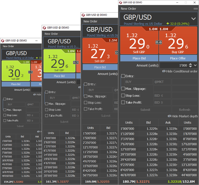
Task: Click Place Bid in the second window
Action: pyautogui.click(x=59, y=76)
